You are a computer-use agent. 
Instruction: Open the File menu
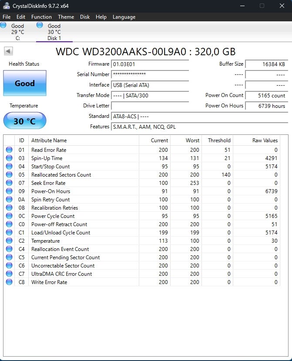click(7, 17)
